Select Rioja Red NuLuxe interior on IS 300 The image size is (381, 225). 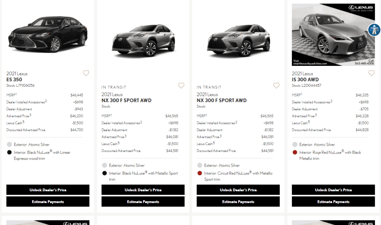coord(295,152)
